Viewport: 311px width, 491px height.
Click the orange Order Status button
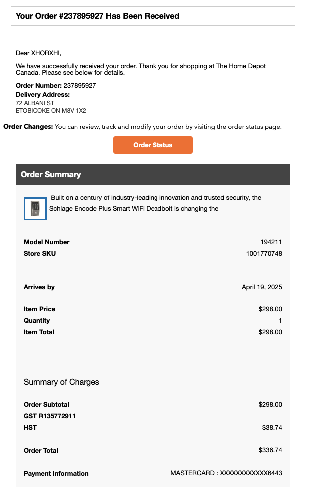pyautogui.click(x=153, y=145)
